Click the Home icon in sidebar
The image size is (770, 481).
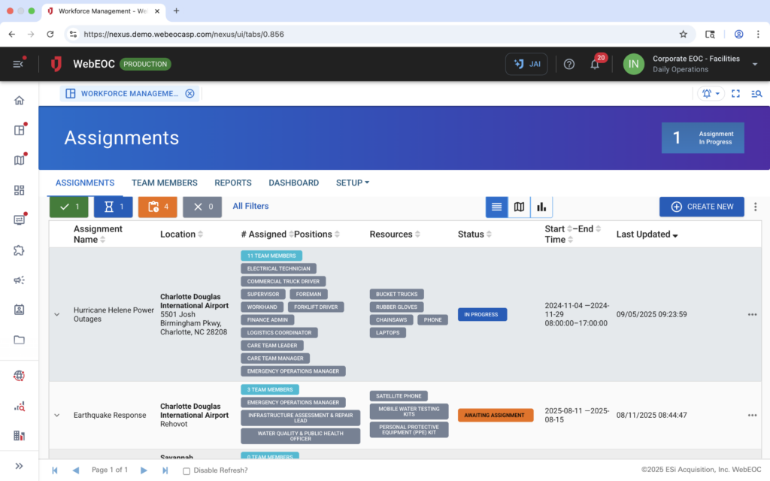click(x=20, y=101)
